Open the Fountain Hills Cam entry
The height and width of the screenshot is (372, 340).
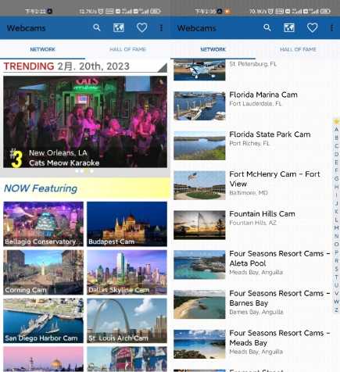pos(250,225)
